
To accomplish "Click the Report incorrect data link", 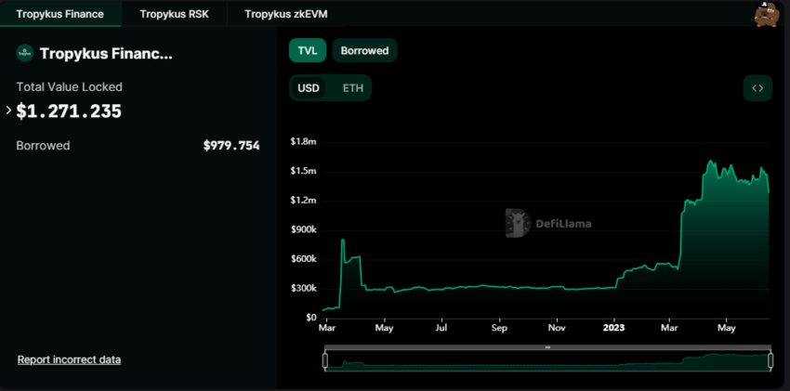I will click(x=69, y=359).
